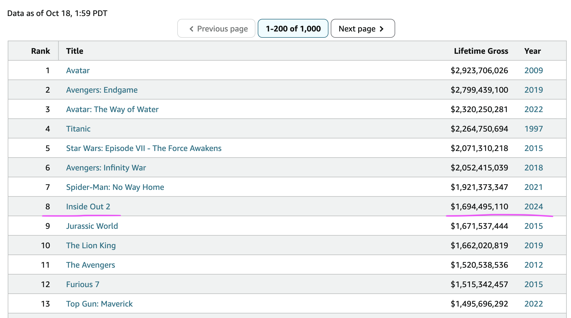Click the Lifetime Gross column header
This screenshot has height=318, width=571.
coord(481,51)
